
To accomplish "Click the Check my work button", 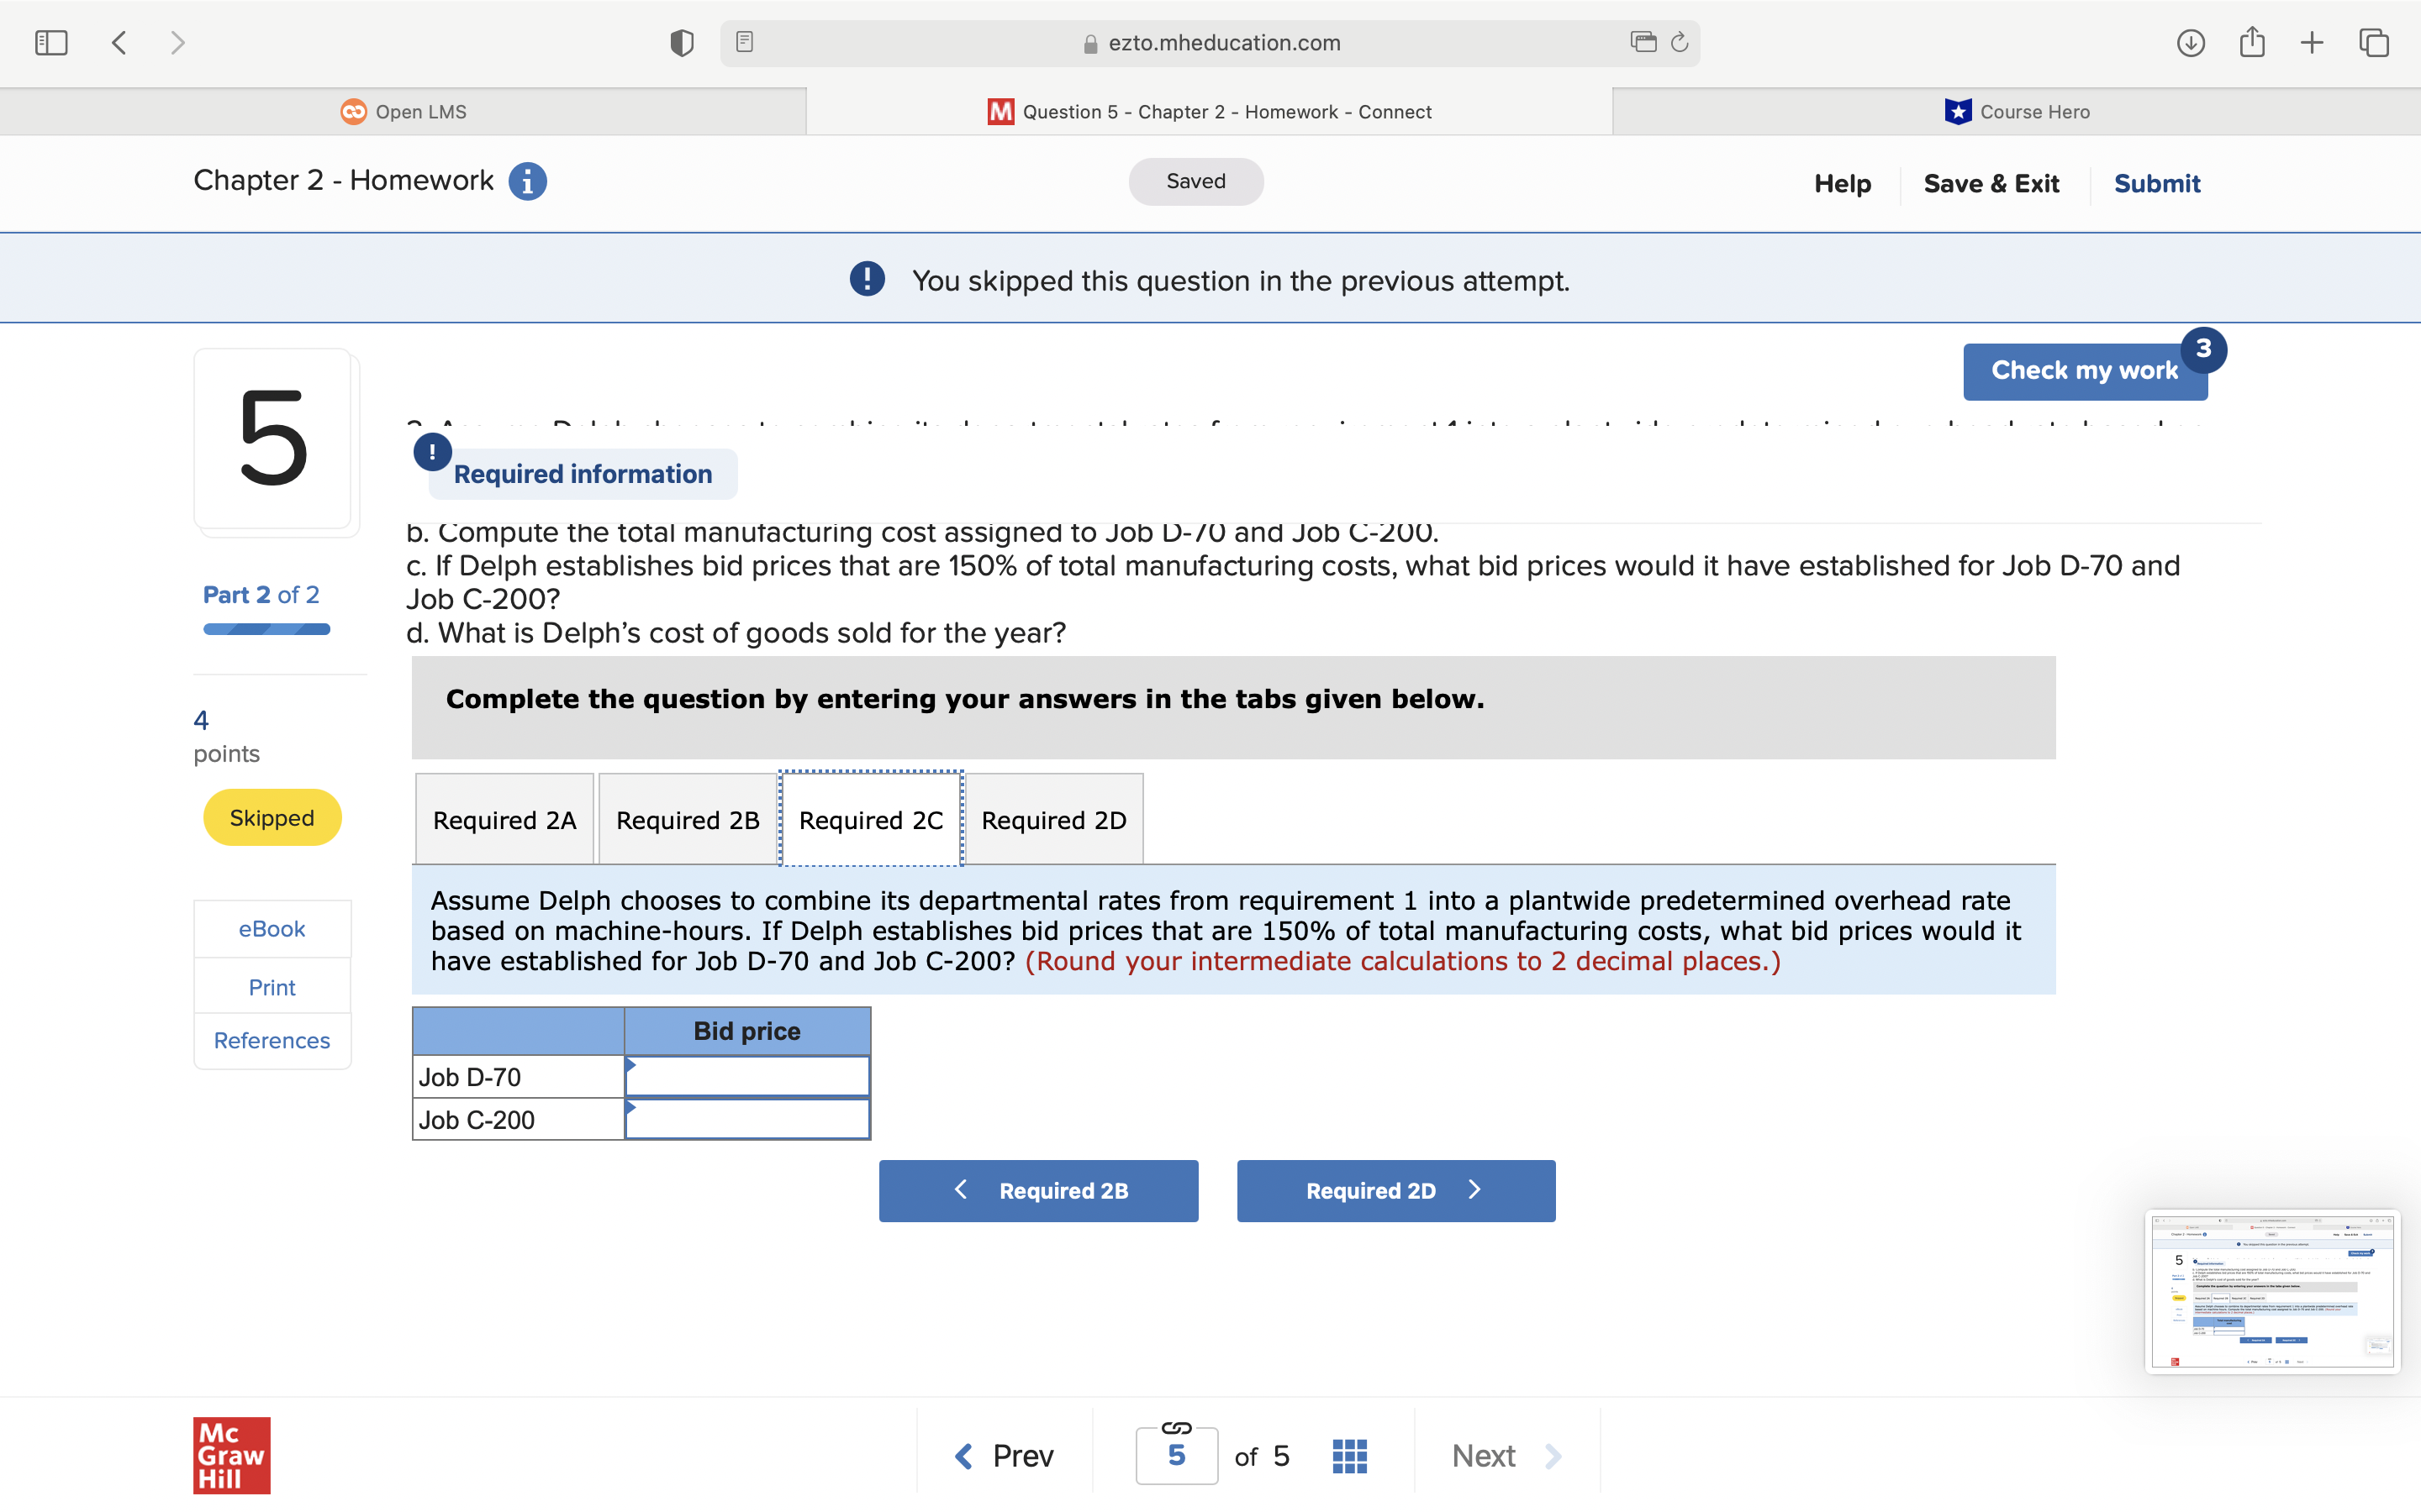I will [x=2084, y=371].
